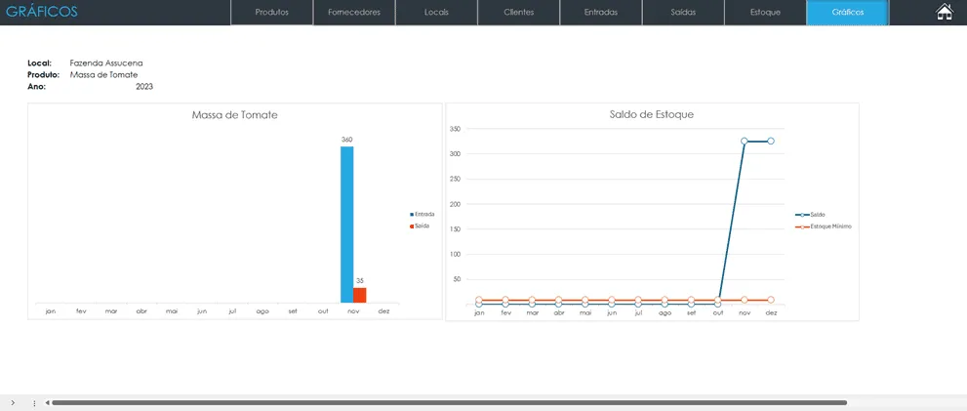Open the Locais tab
Screen dimensions: 967x411
point(436,13)
